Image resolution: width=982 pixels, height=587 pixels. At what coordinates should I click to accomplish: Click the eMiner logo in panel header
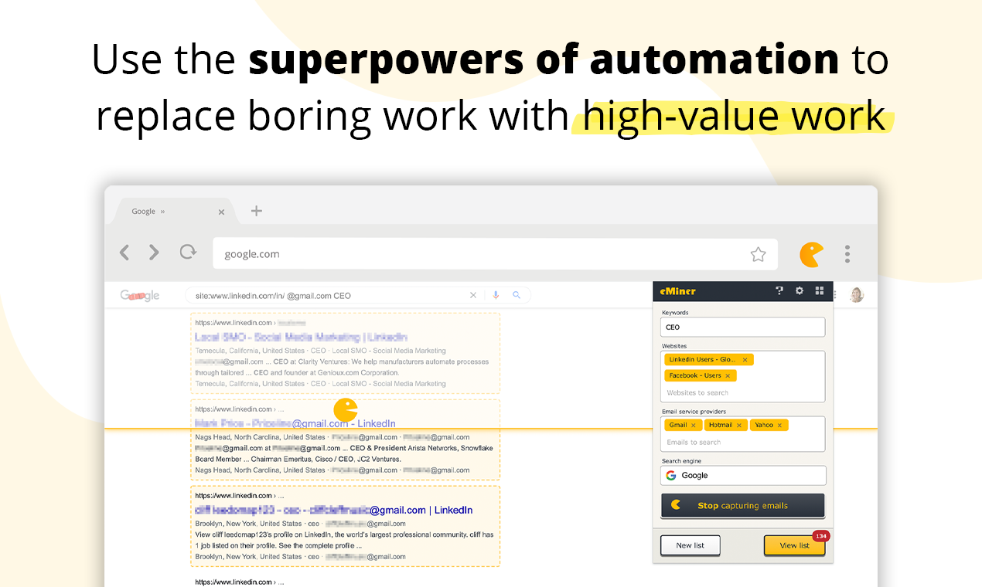(677, 291)
